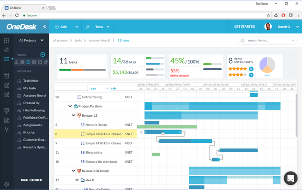This screenshot has height=190, width=302.
Task: Open the live chat bubble widget
Action: pyautogui.click(x=290, y=178)
